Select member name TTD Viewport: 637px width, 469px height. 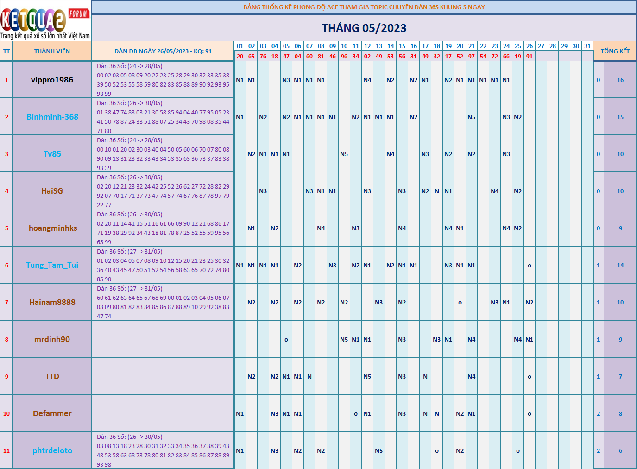click(52, 376)
